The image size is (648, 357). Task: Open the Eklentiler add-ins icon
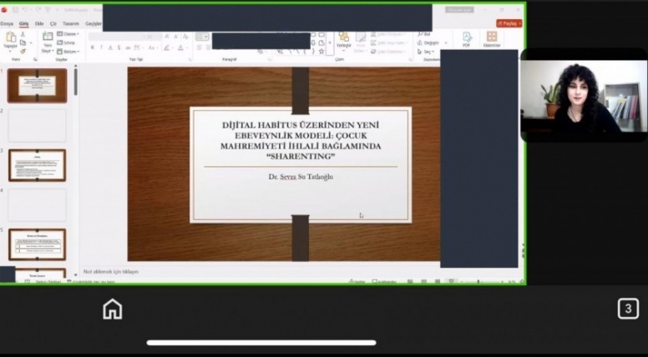click(x=492, y=38)
